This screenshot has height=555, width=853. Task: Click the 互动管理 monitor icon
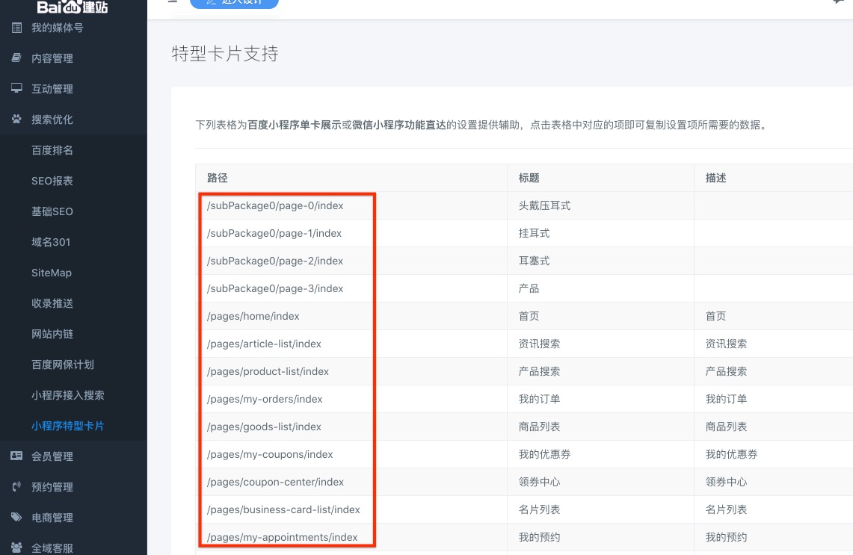point(16,89)
